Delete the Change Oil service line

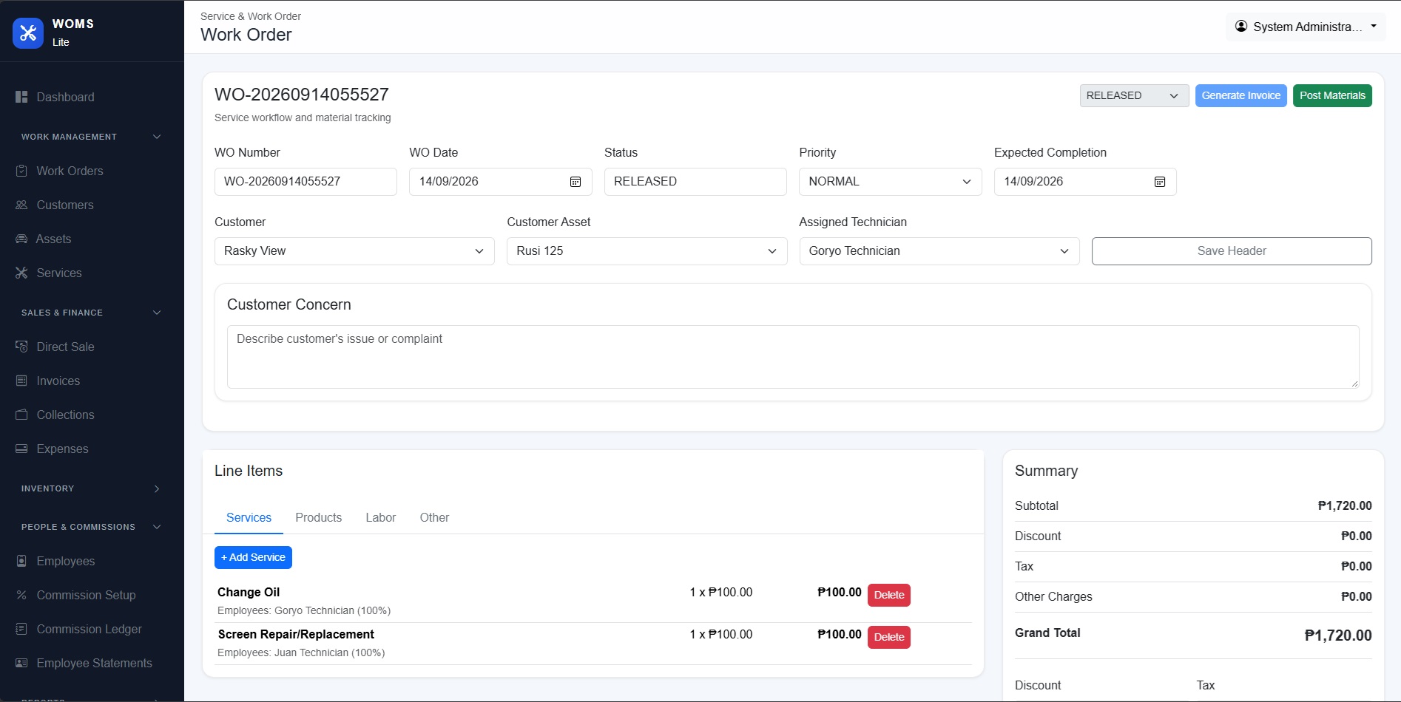889,595
